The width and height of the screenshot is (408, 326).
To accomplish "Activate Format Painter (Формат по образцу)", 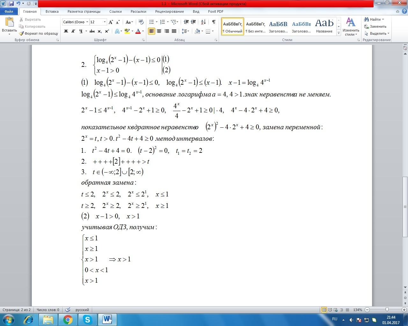I will pos(39,33).
